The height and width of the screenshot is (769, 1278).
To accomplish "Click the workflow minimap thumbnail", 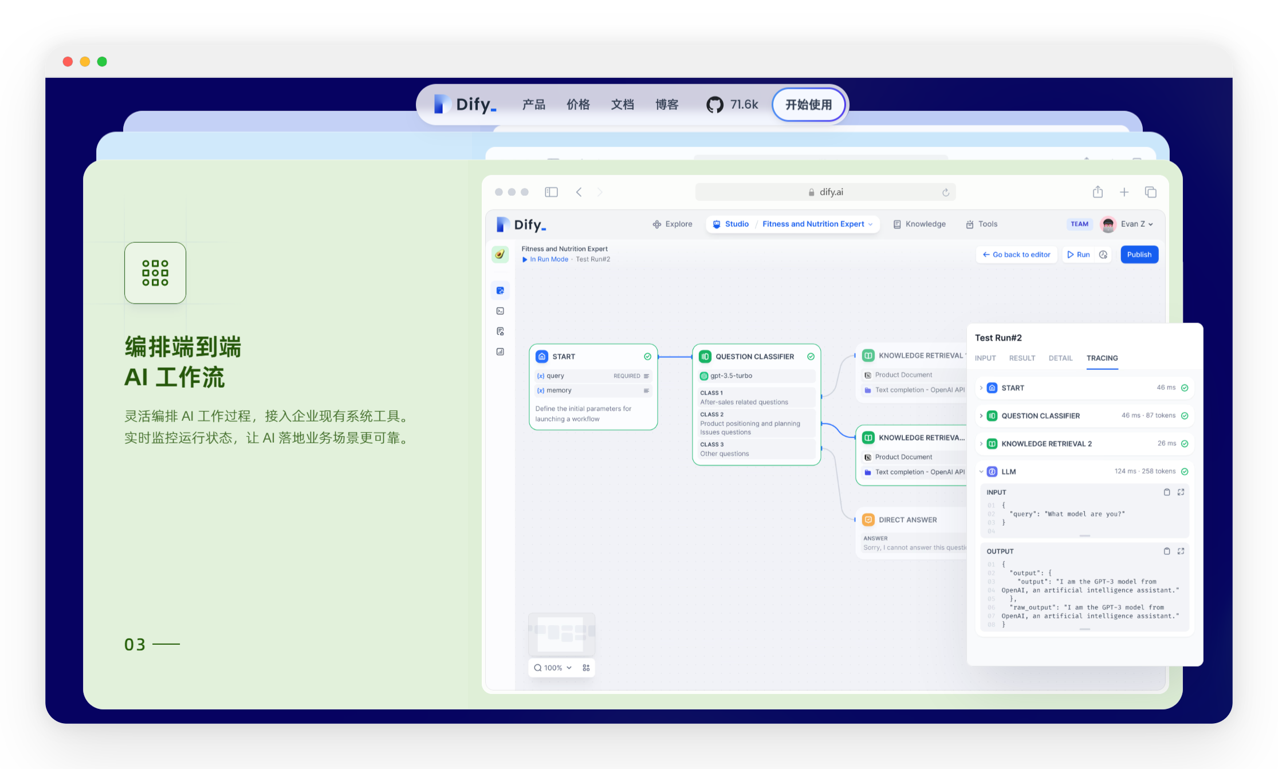I will [561, 633].
